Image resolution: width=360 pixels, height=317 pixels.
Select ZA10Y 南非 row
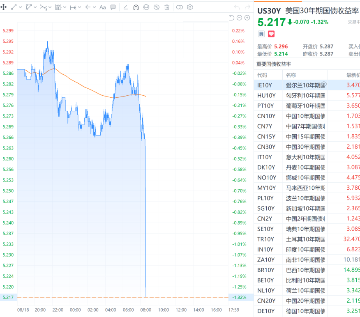[307, 260]
